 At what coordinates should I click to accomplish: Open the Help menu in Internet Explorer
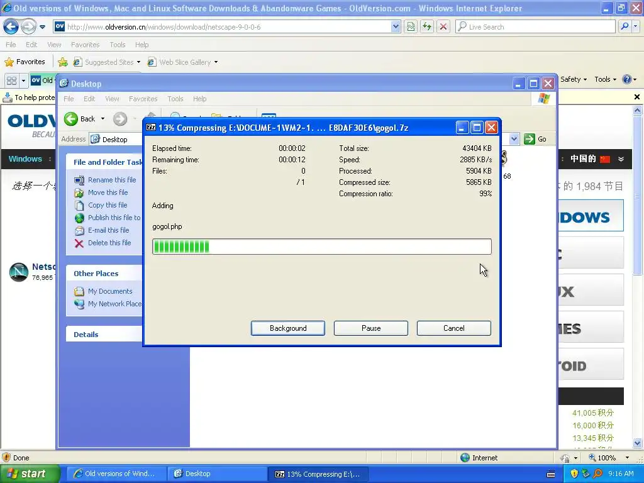coord(142,45)
